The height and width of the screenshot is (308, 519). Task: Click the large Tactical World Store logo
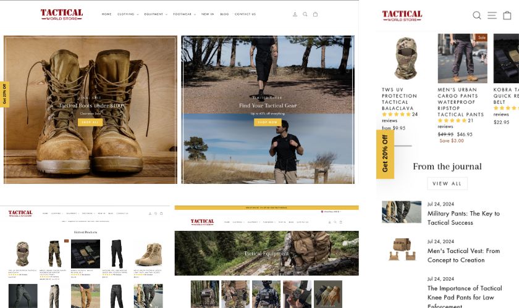click(61, 14)
